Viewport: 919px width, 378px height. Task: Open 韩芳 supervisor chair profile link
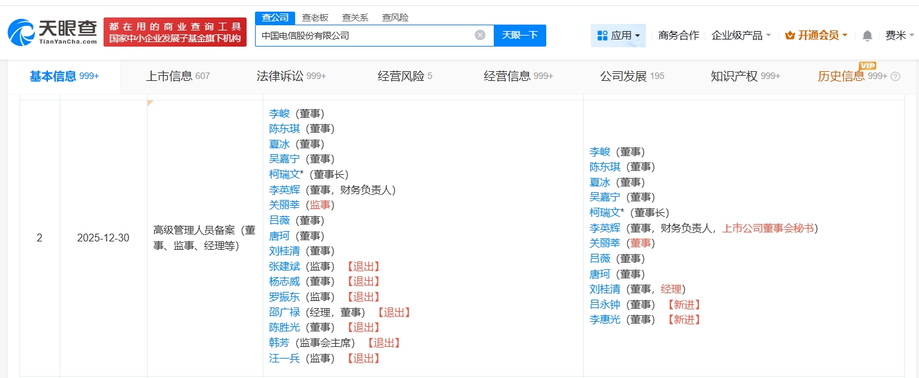[279, 343]
